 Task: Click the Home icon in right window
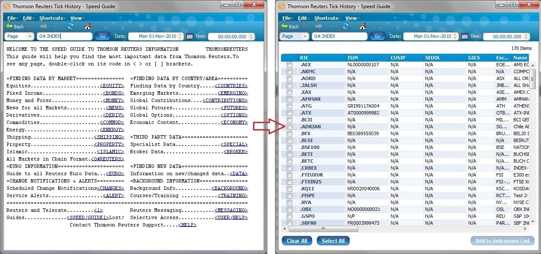click(363, 26)
